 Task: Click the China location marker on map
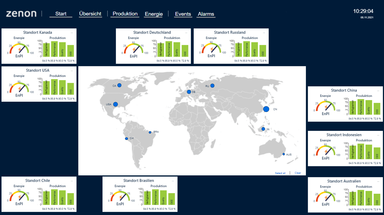[x=266, y=109]
